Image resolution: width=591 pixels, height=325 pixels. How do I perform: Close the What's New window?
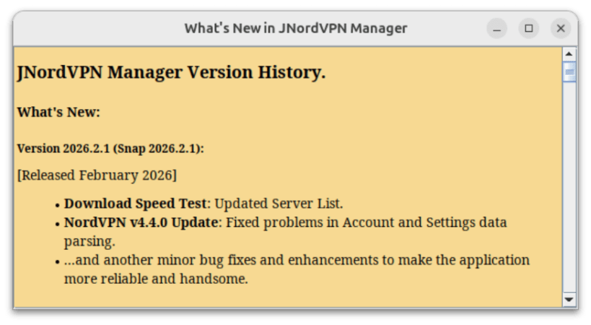pyautogui.click(x=561, y=28)
